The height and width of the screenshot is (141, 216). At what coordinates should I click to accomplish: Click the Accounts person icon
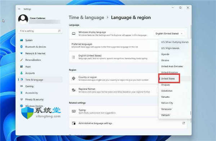[x=22, y=73]
